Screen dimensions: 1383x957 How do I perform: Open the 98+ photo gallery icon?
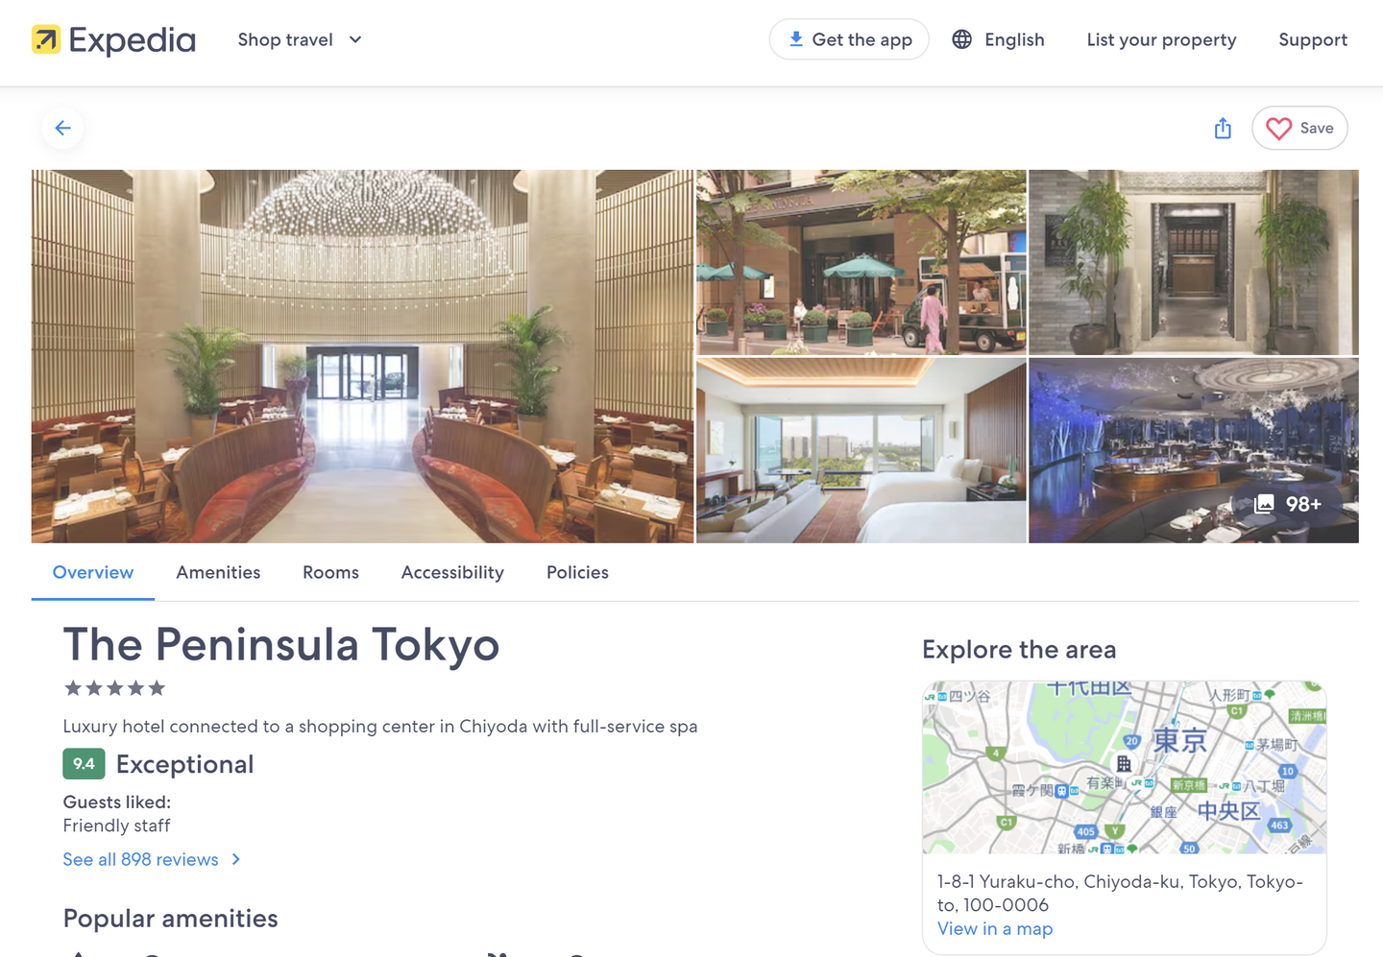[x=1265, y=504]
